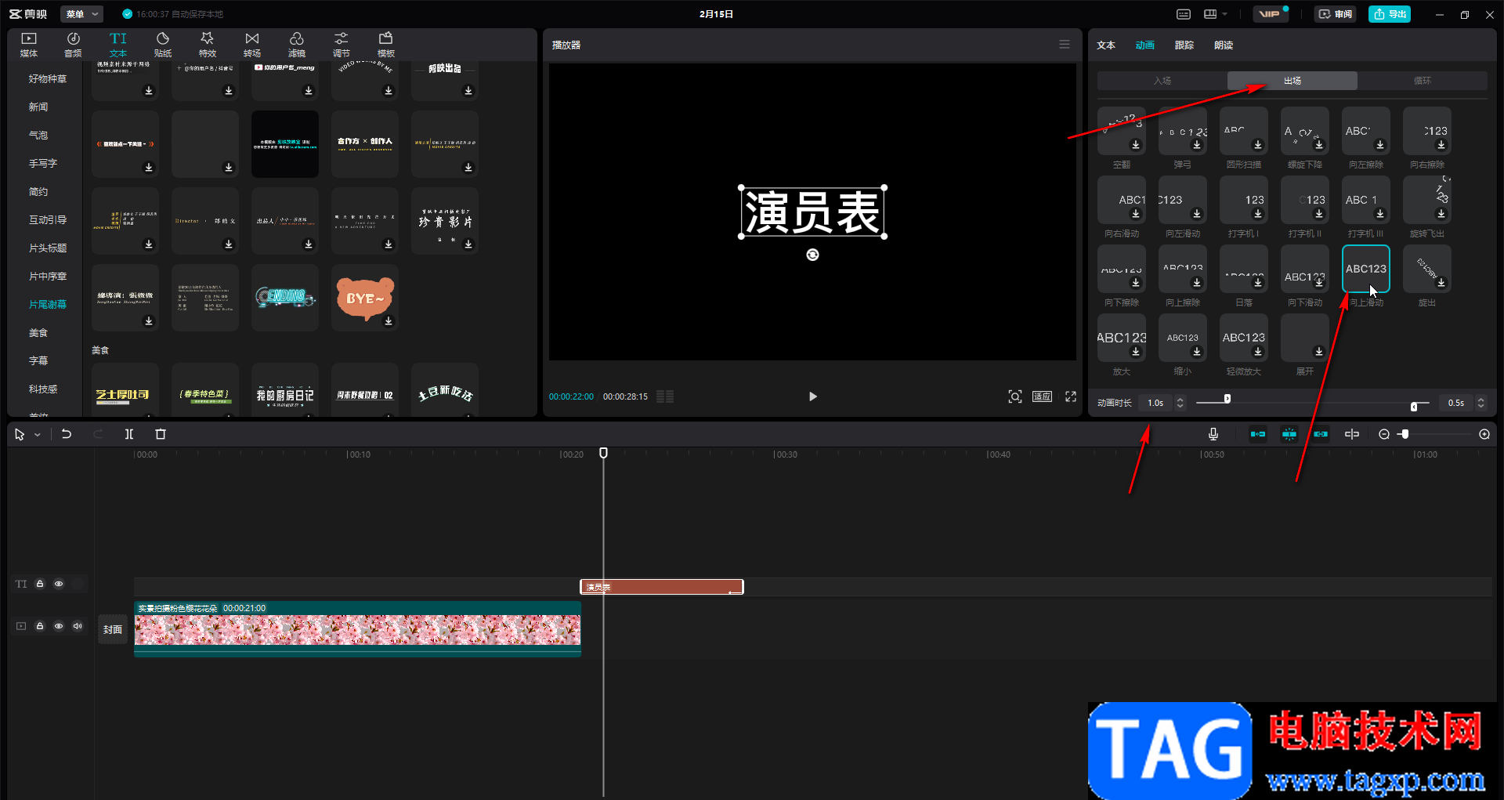Click the split clip tool icon

[129, 434]
